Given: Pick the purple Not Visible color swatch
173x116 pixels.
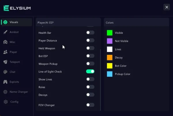Looking at the screenshot, I should point(110,41).
